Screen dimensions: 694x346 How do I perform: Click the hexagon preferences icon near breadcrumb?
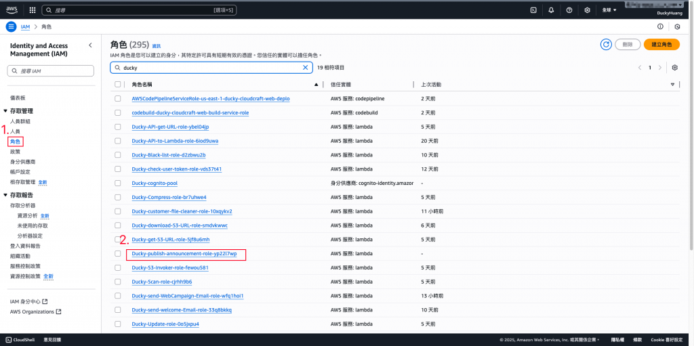click(677, 26)
